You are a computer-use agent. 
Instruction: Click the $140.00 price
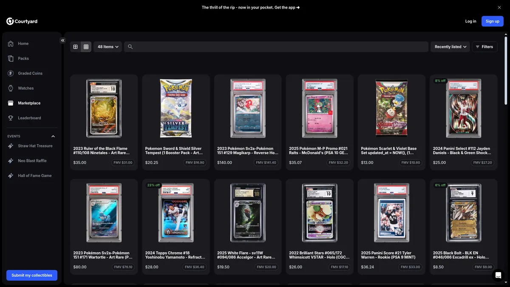(224, 162)
